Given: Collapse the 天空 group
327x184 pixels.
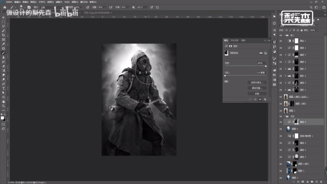Looking at the screenshot, I should click(x=285, y=116).
